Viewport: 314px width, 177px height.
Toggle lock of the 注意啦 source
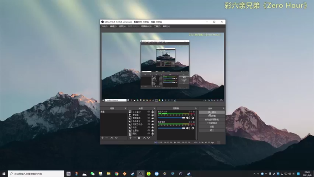pyautogui.click(x=153, y=131)
